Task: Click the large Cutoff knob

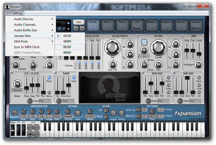Action: pos(158,48)
